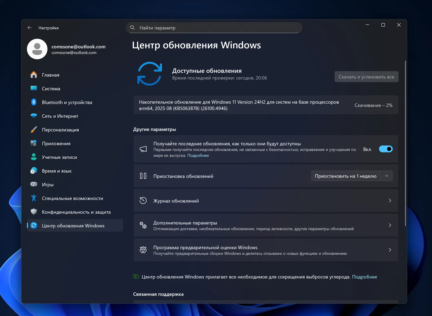Viewport: 432px width, 316px height.
Task: Click Журнал обновлений row label
Action: click(x=176, y=201)
